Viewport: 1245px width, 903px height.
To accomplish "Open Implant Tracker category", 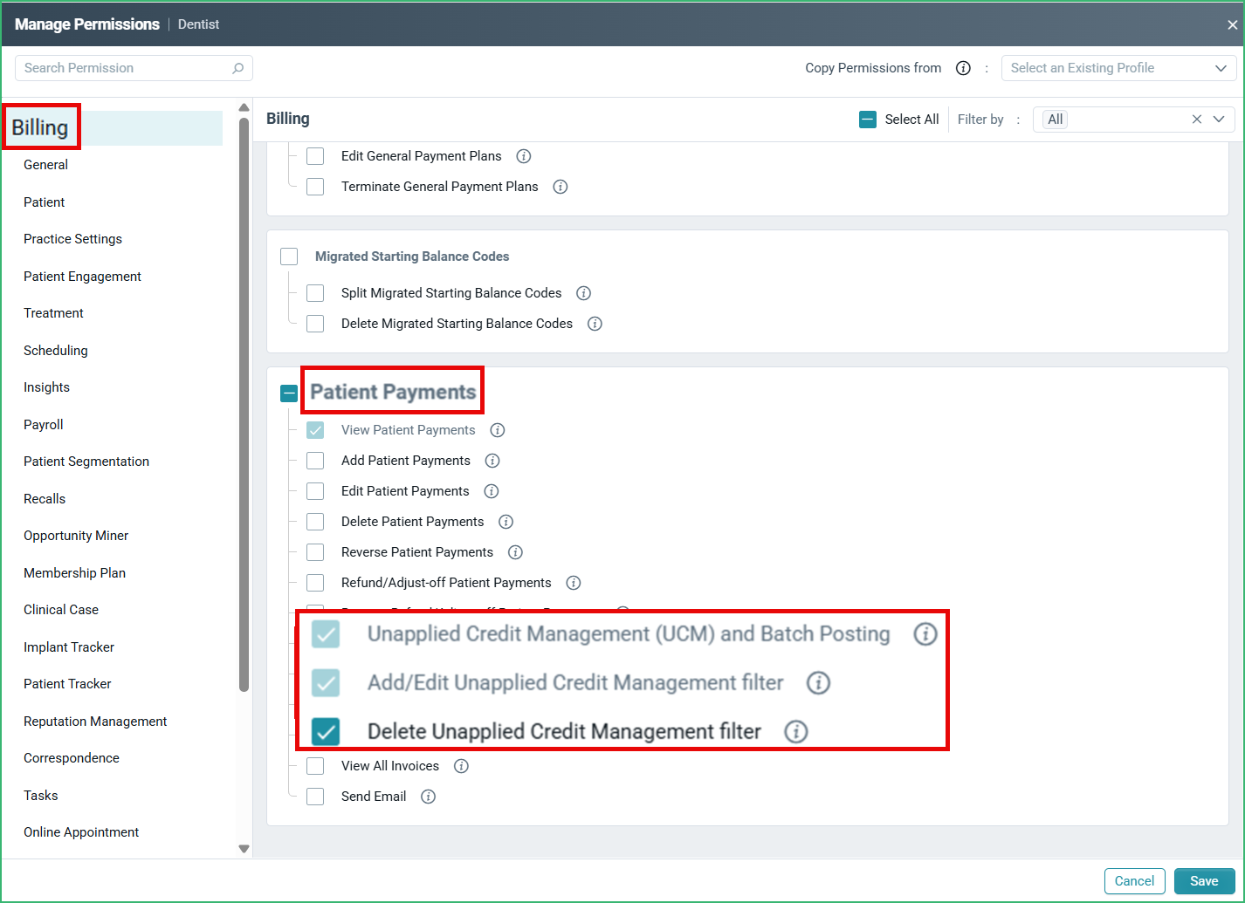I will click(69, 647).
